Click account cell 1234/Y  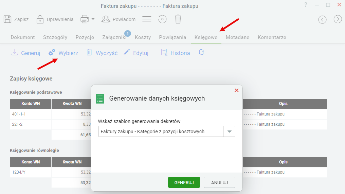pos(31,172)
